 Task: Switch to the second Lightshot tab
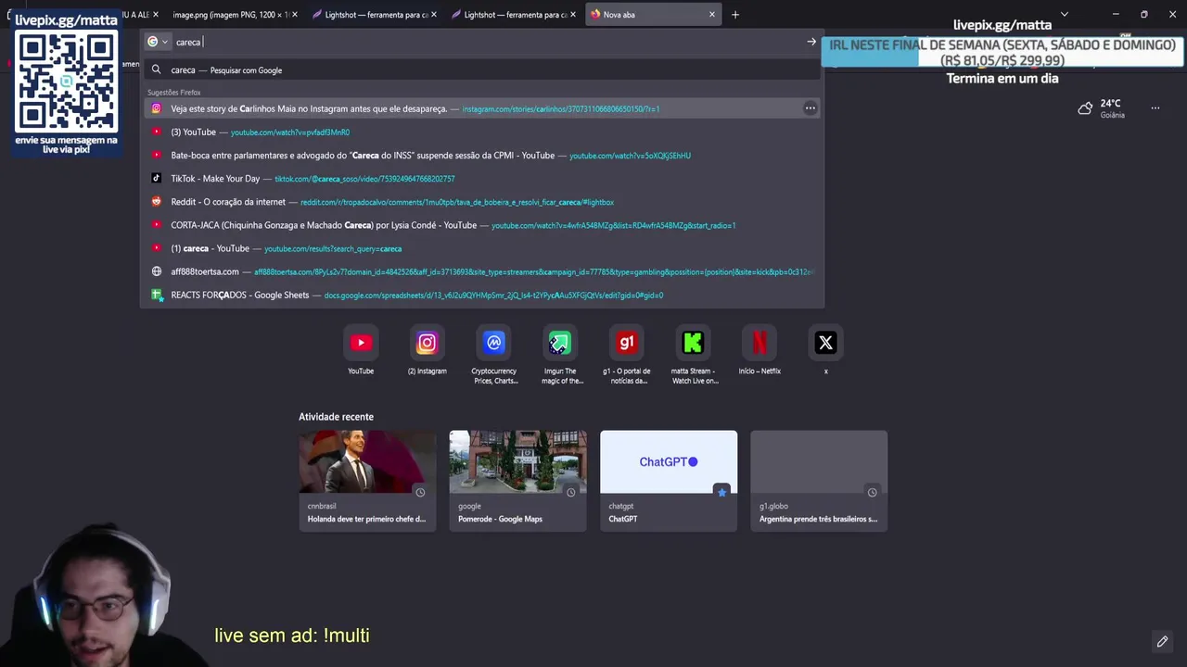pyautogui.click(x=515, y=15)
